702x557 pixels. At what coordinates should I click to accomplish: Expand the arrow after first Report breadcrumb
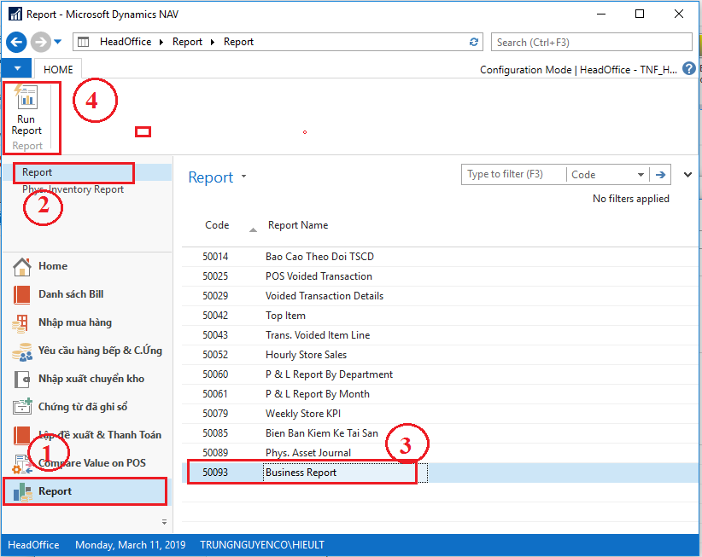pos(213,43)
